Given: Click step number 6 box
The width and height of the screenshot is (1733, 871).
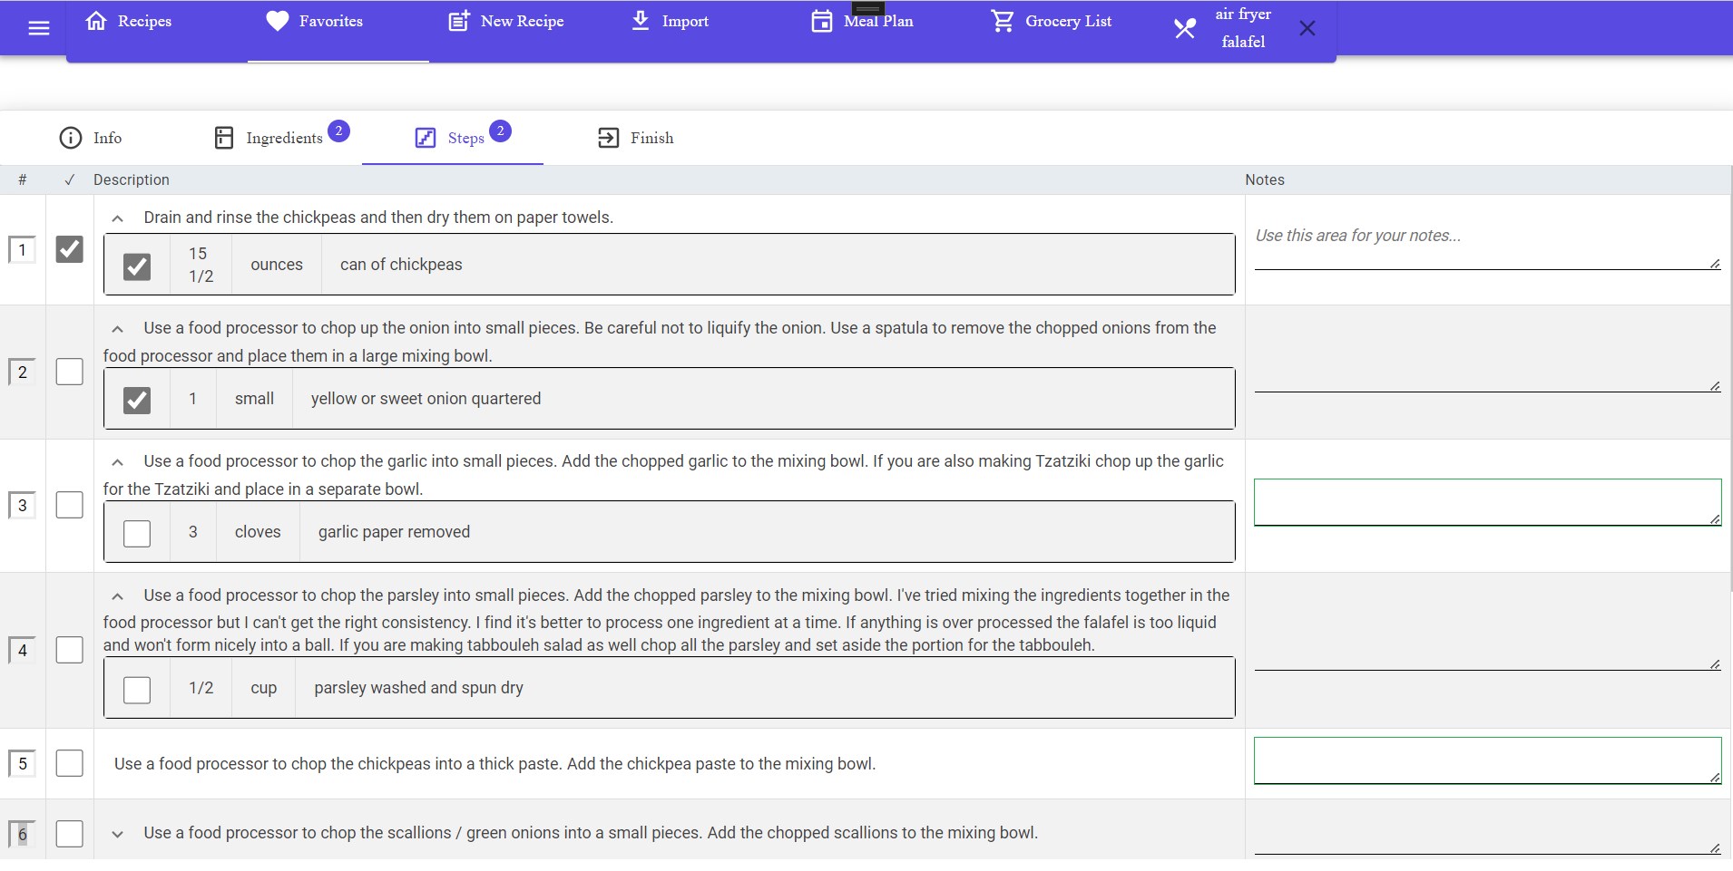Looking at the screenshot, I should [x=23, y=833].
